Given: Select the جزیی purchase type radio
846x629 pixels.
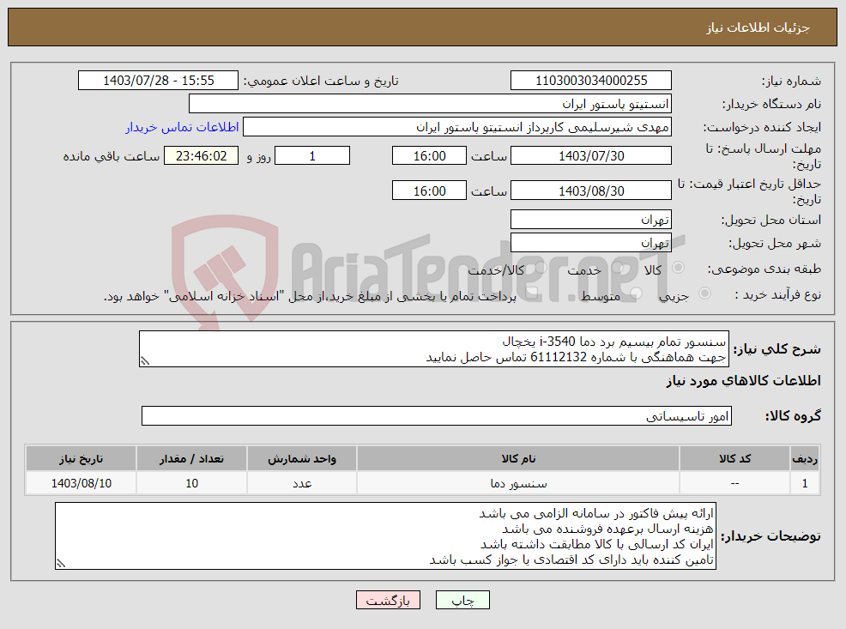Looking at the screenshot, I should [x=704, y=293].
